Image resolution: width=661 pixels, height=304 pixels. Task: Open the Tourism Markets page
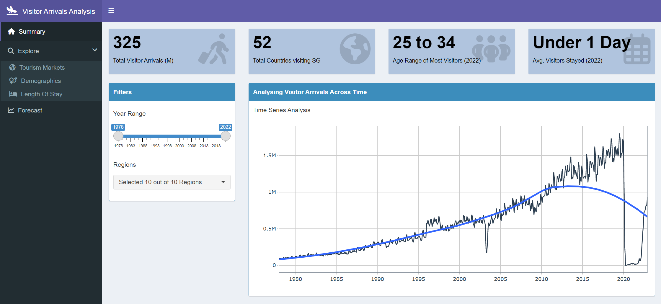[42, 68]
